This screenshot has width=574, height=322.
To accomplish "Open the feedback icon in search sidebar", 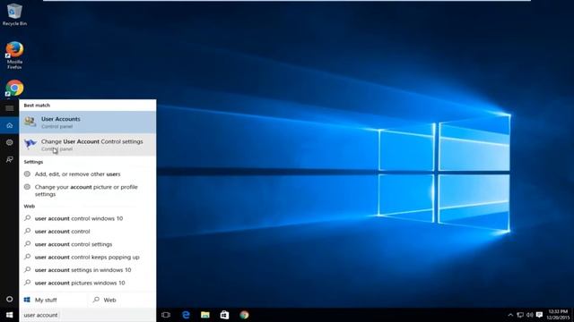I will [10, 159].
